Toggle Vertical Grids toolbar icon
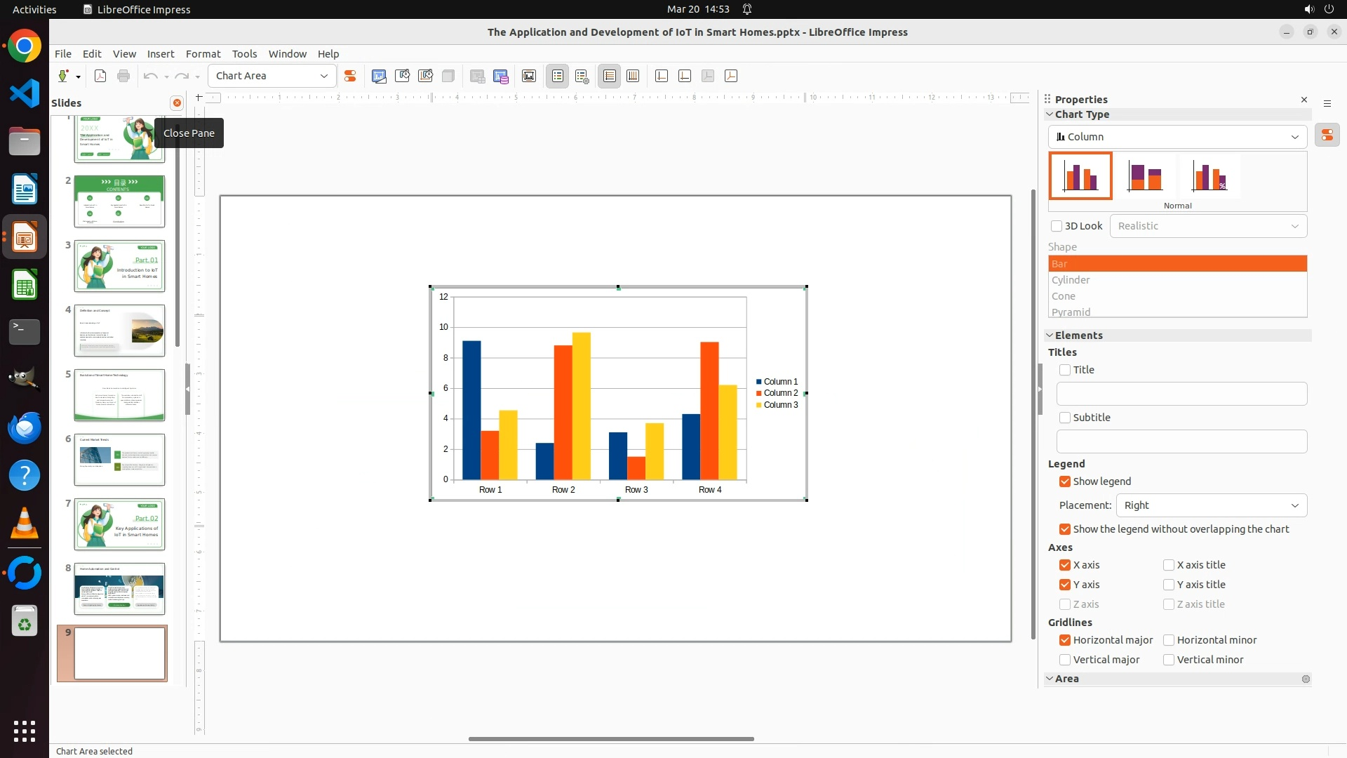This screenshot has width=1347, height=758. pos(633,76)
